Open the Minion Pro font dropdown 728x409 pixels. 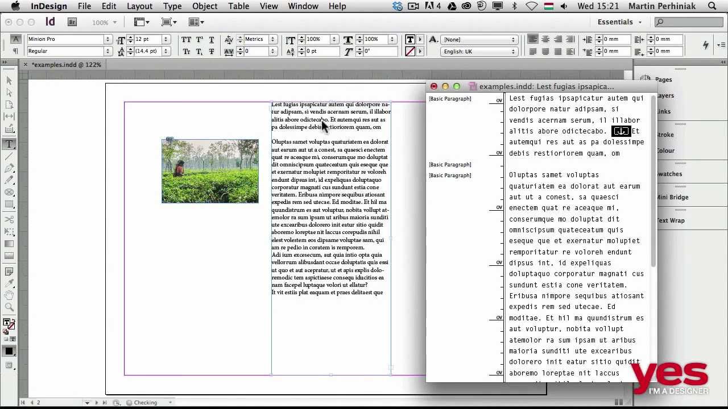click(x=107, y=39)
